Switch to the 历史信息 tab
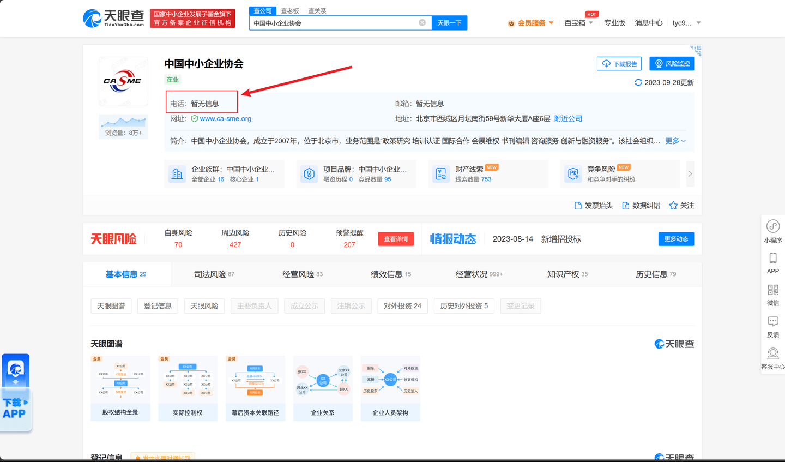This screenshot has height=462, width=785. click(x=656, y=274)
